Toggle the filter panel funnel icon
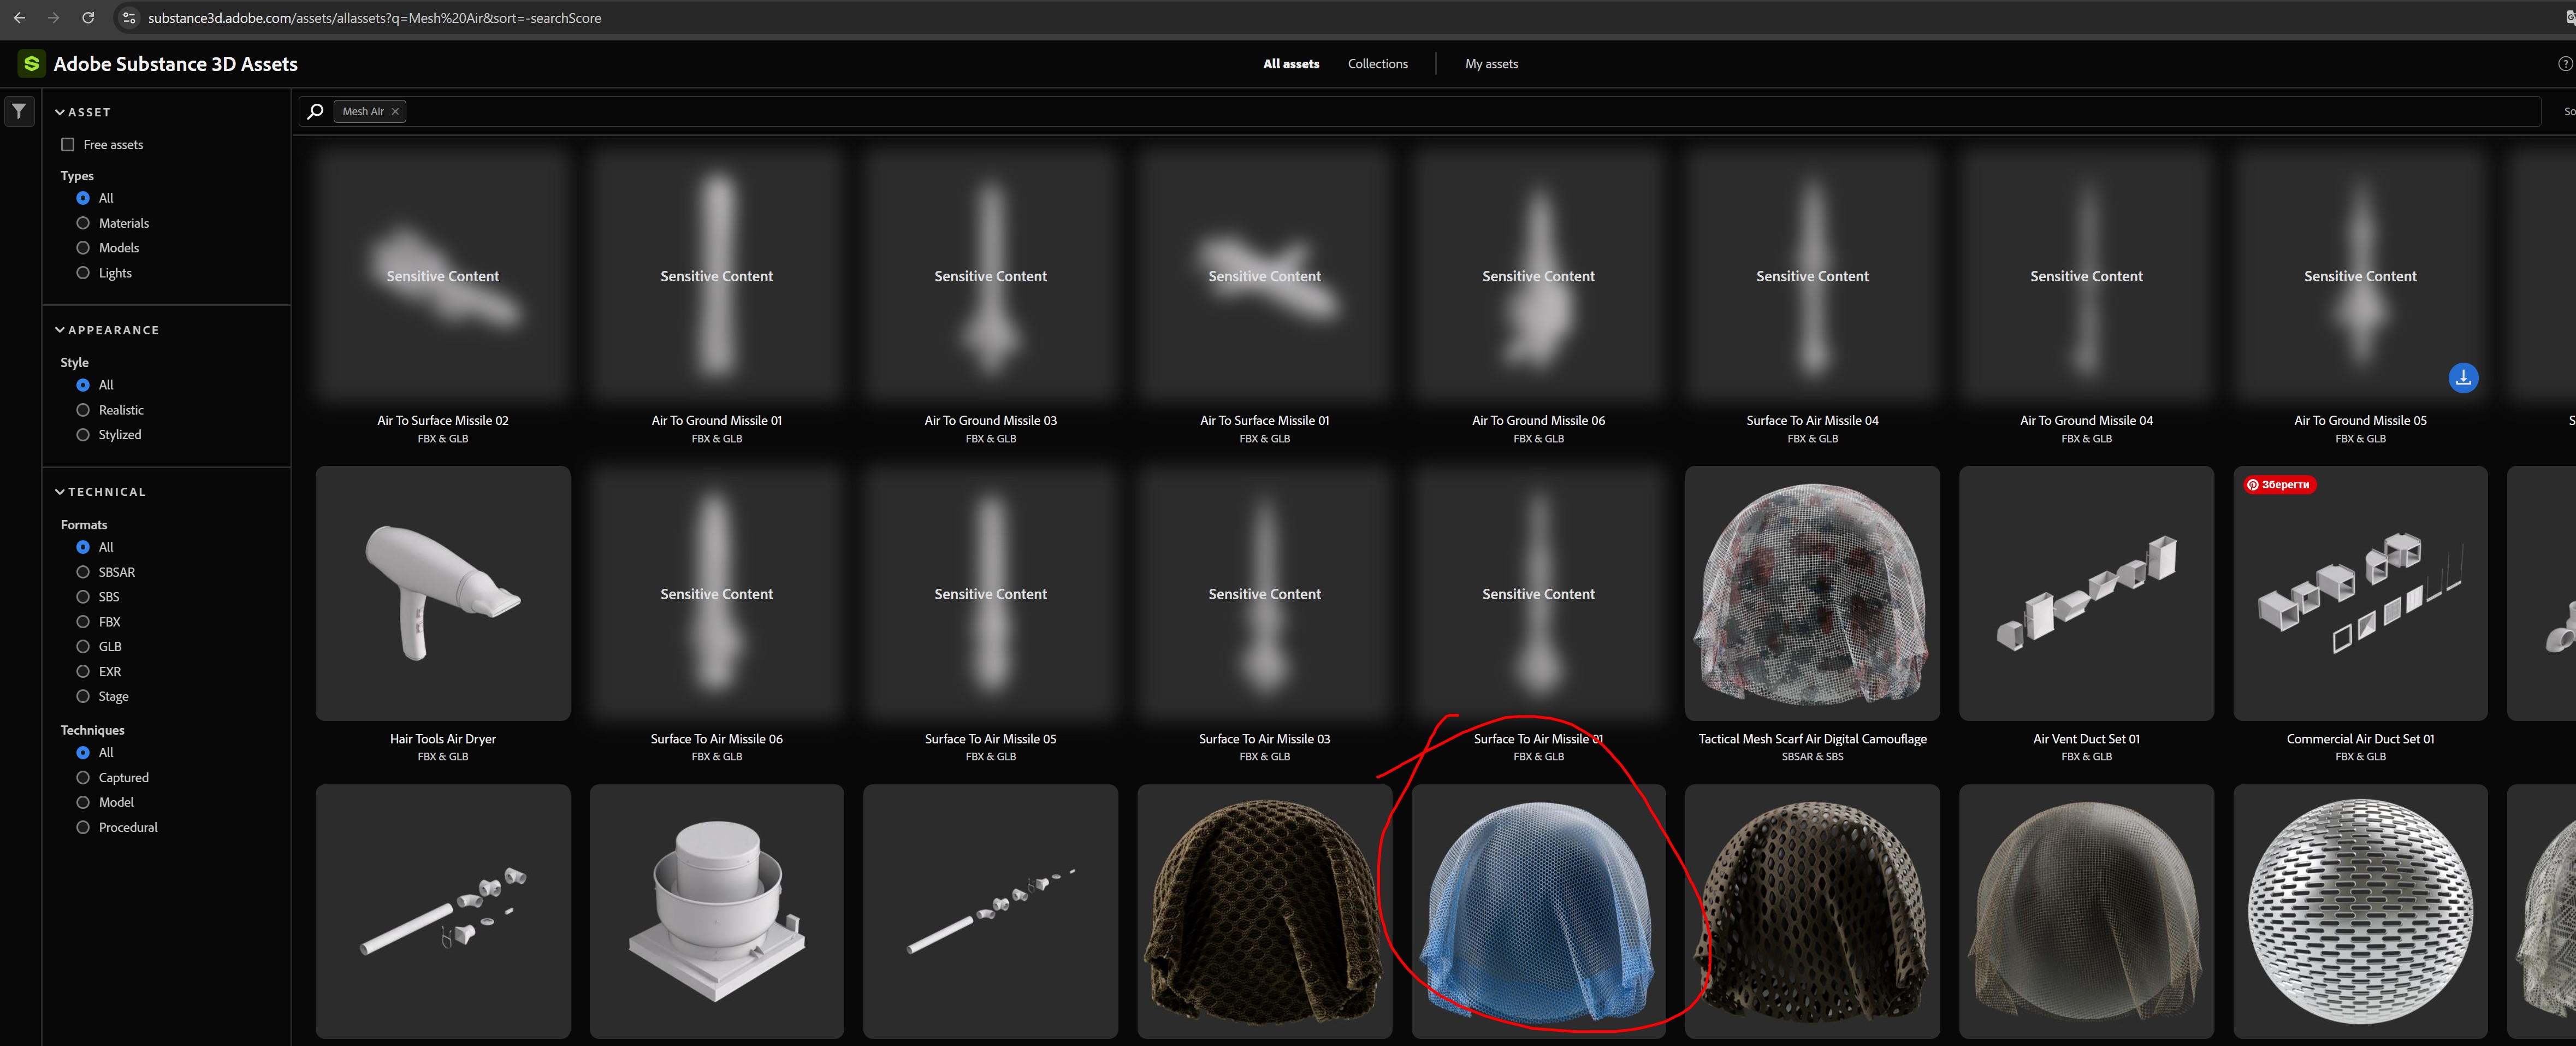Screen dimensions: 2576x1046 tap(19, 111)
